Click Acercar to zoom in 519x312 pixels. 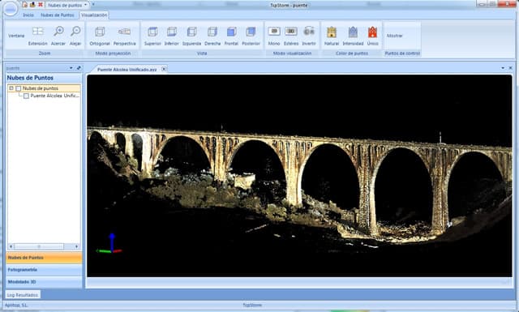(x=58, y=36)
